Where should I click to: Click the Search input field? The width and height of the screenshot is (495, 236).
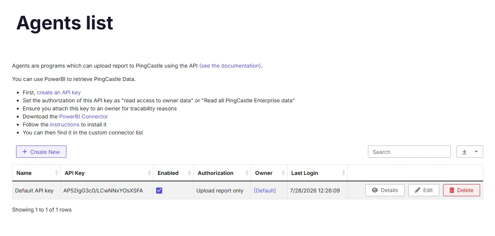click(409, 152)
